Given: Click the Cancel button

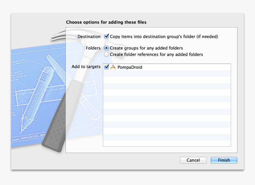Looking at the screenshot, I should 193,160.
